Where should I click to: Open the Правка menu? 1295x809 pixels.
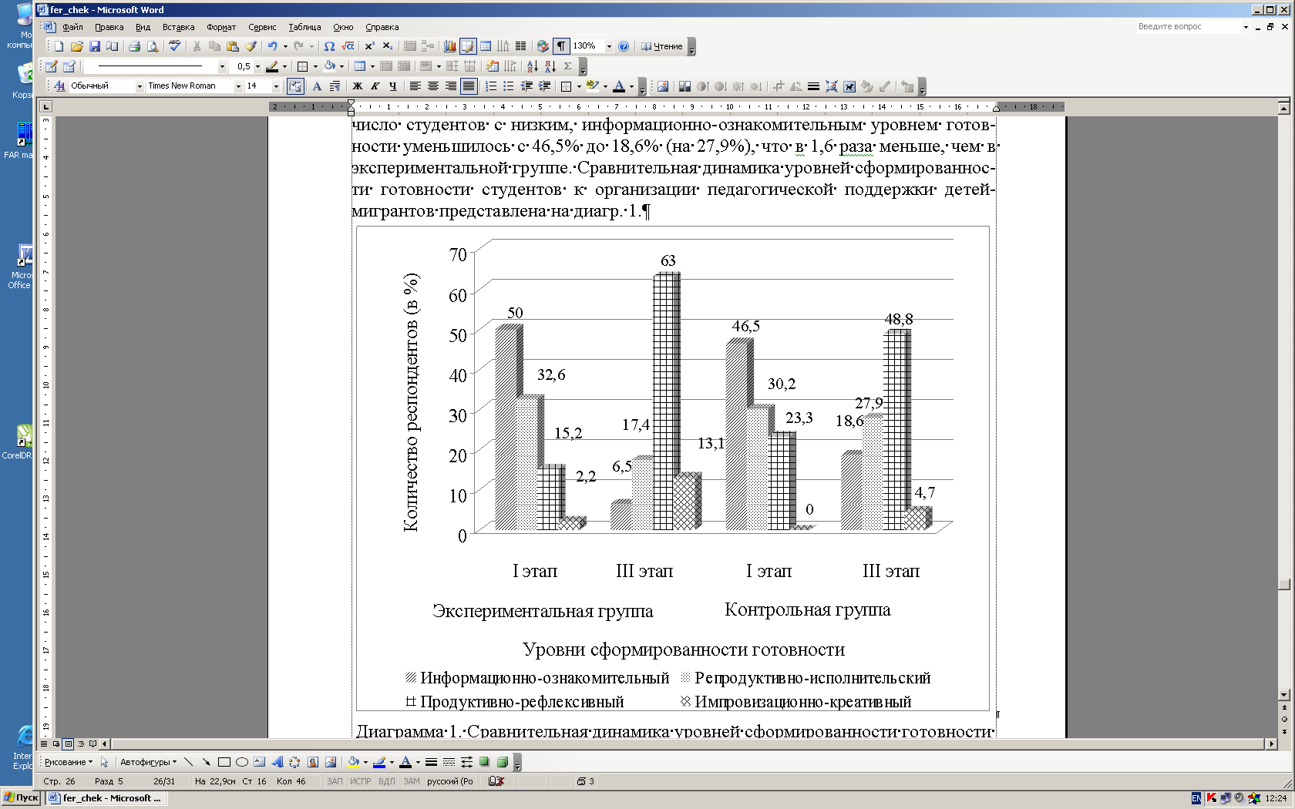109,27
